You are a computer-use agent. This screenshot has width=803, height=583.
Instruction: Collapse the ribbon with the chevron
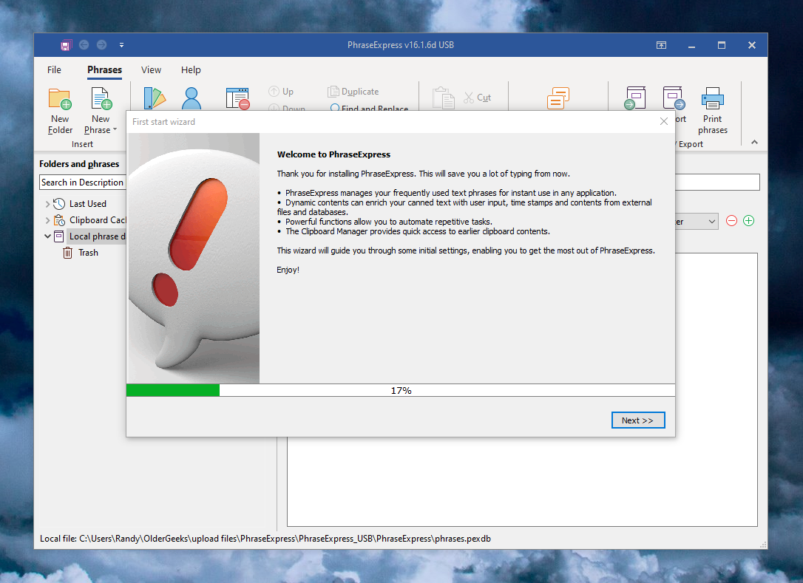click(754, 143)
